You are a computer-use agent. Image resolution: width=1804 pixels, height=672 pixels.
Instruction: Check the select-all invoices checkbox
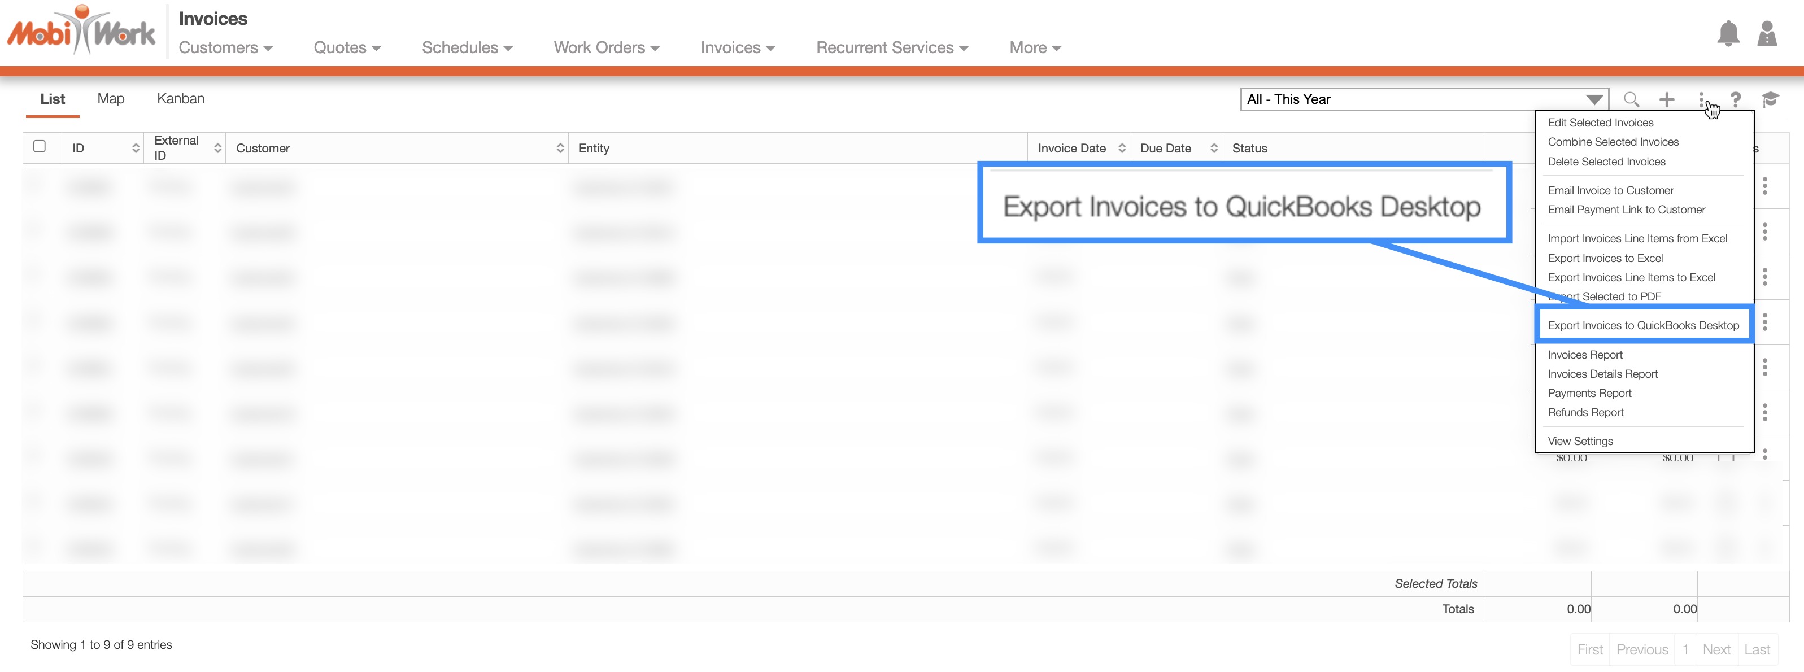40,146
